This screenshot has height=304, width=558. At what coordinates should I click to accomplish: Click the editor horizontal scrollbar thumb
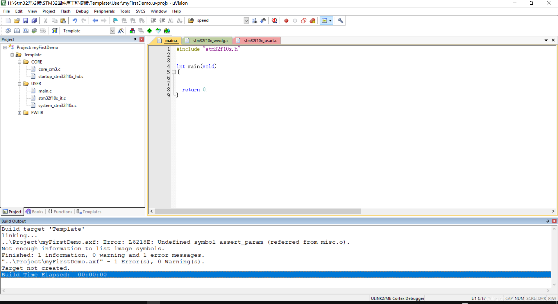258,211
